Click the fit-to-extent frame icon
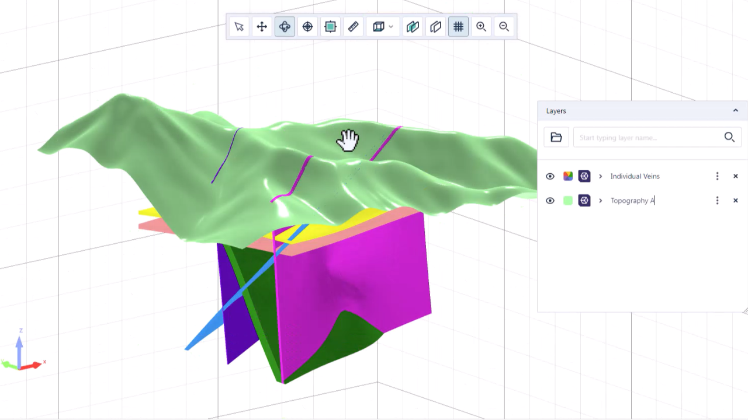Image resolution: width=748 pixels, height=420 pixels. 330,27
